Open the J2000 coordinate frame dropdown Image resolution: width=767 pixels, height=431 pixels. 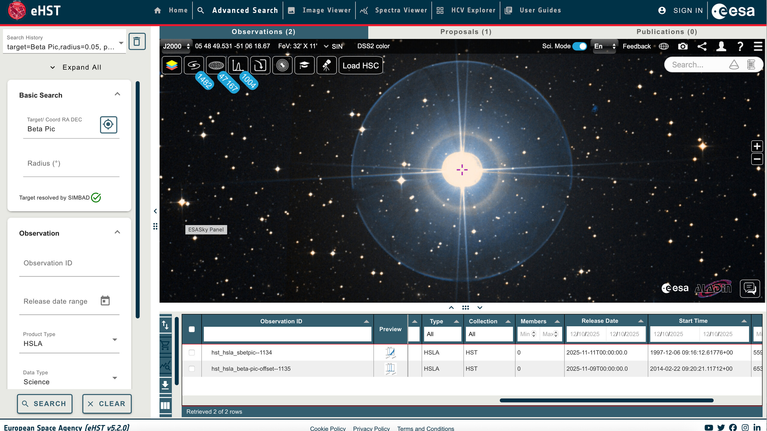(176, 46)
